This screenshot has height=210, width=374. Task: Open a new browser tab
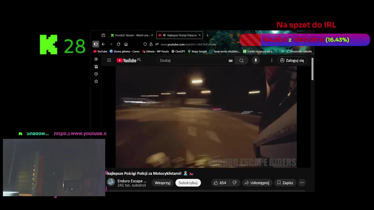pyautogui.click(x=207, y=35)
